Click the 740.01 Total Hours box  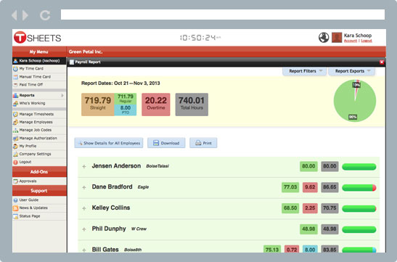192,105
